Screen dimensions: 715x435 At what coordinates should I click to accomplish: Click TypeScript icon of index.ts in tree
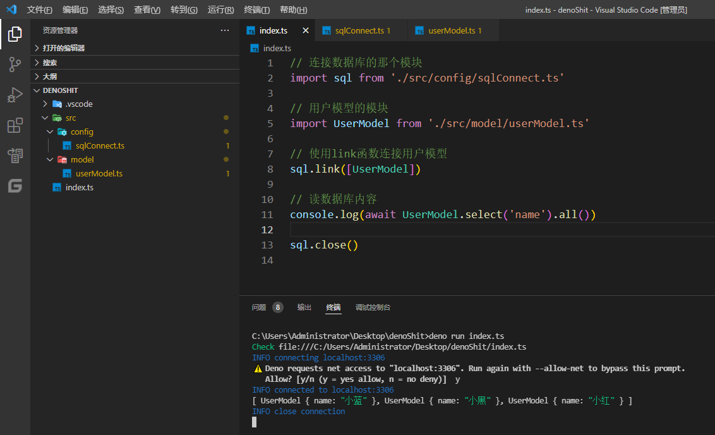[x=57, y=188]
